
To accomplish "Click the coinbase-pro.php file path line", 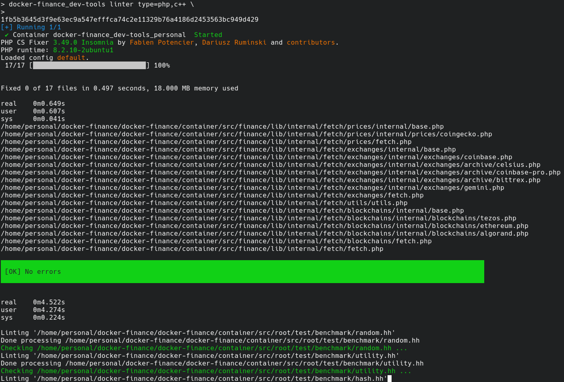I will click(280, 173).
